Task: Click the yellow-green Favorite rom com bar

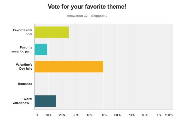Action: 52,32
